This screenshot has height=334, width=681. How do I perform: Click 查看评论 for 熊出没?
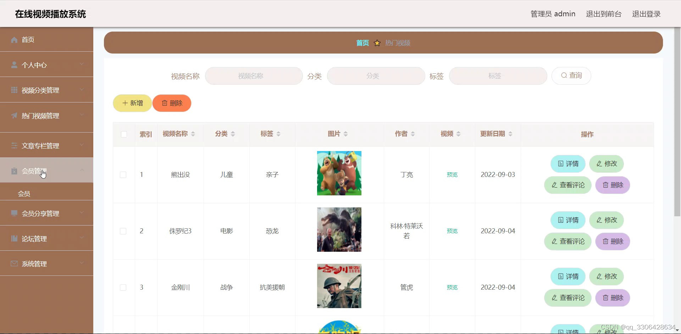(x=568, y=185)
